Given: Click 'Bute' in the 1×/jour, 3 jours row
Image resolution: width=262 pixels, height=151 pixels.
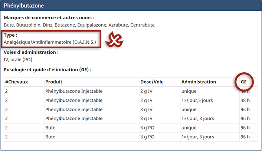Looking at the screenshot, I should point(50,137).
